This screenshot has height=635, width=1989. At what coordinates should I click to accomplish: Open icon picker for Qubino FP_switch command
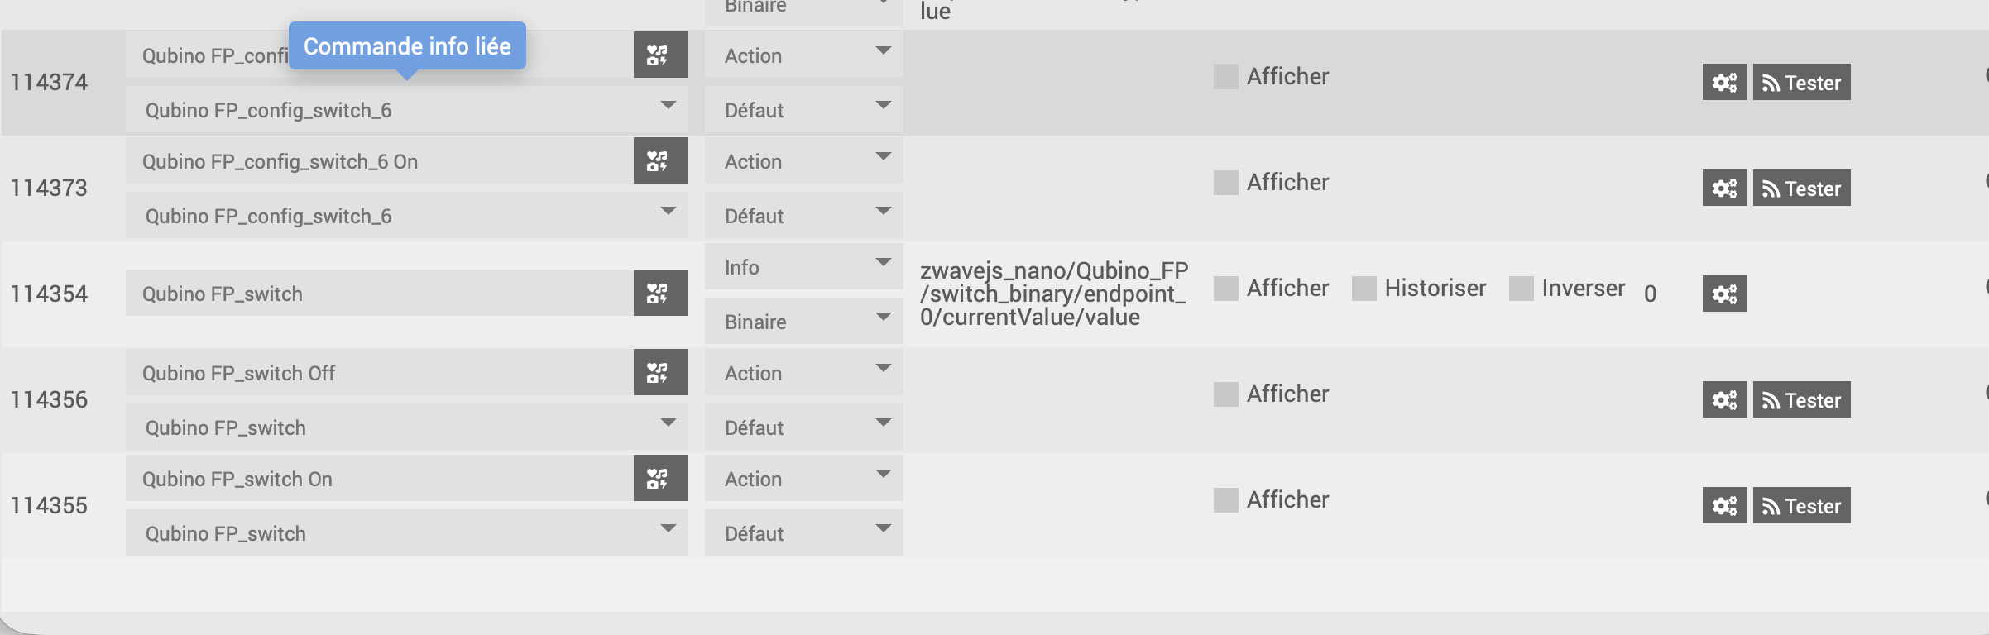pyautogui.click(x=660, y=293)
